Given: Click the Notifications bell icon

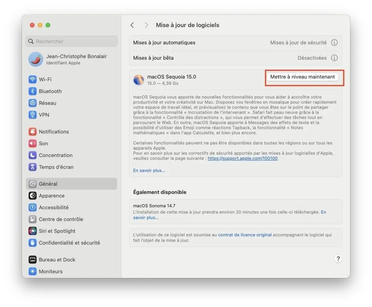Looking at the screenshot, I should click(33, 132).
